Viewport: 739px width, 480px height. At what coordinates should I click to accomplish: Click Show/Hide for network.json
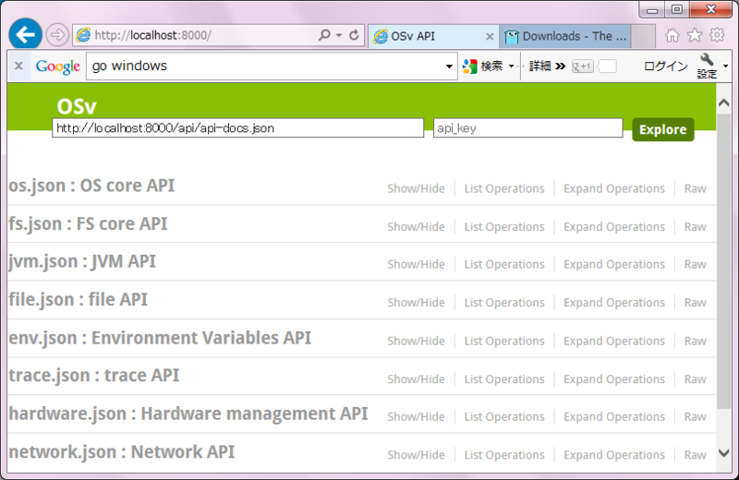(x=416, y=454)
